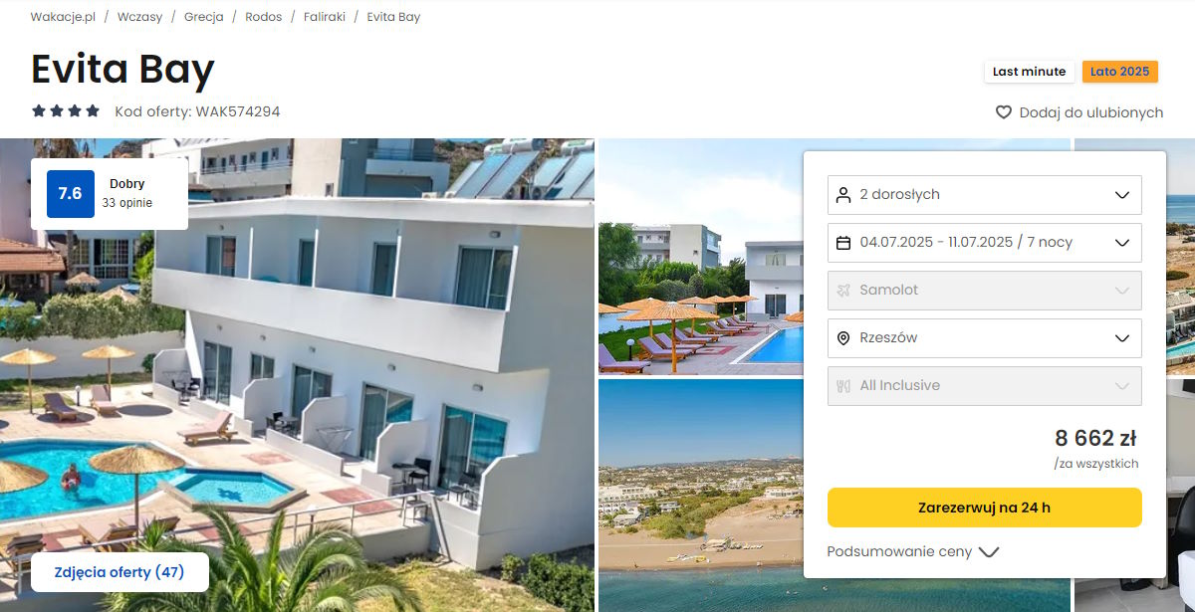Open Faliraki breadcrumb link
This screenshot has width=1195, height=612.
(x=325, y=17)
